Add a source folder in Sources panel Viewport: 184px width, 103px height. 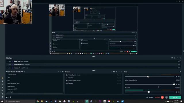(x=114, y=72)
